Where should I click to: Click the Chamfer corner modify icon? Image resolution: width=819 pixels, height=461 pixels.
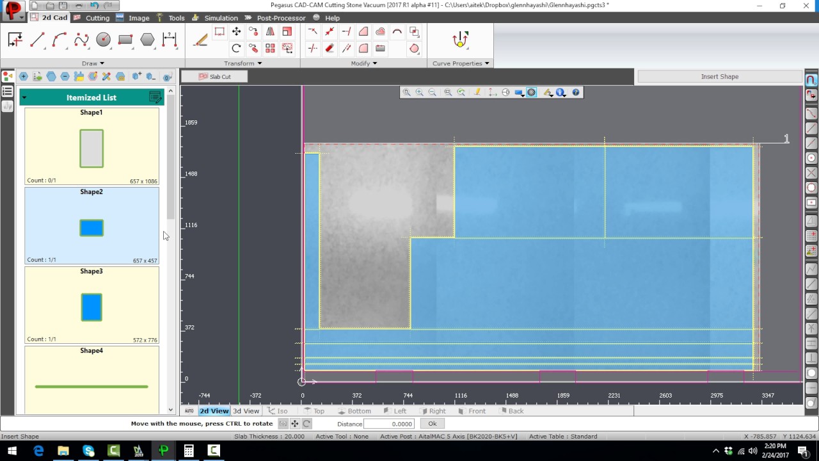[363, 31]
